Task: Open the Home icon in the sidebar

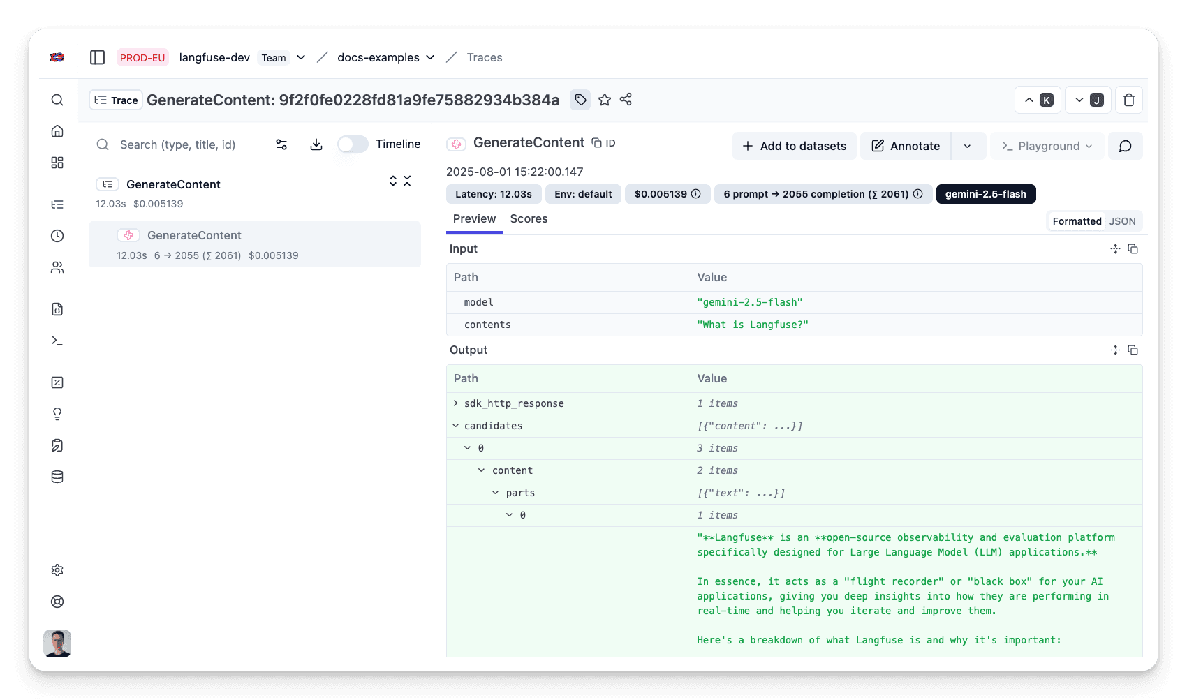Action: point(57,131)
